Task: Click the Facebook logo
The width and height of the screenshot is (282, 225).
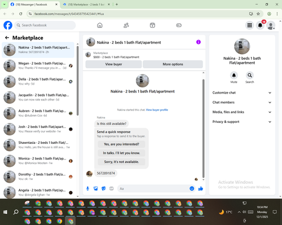Action: tap(8, 25)
